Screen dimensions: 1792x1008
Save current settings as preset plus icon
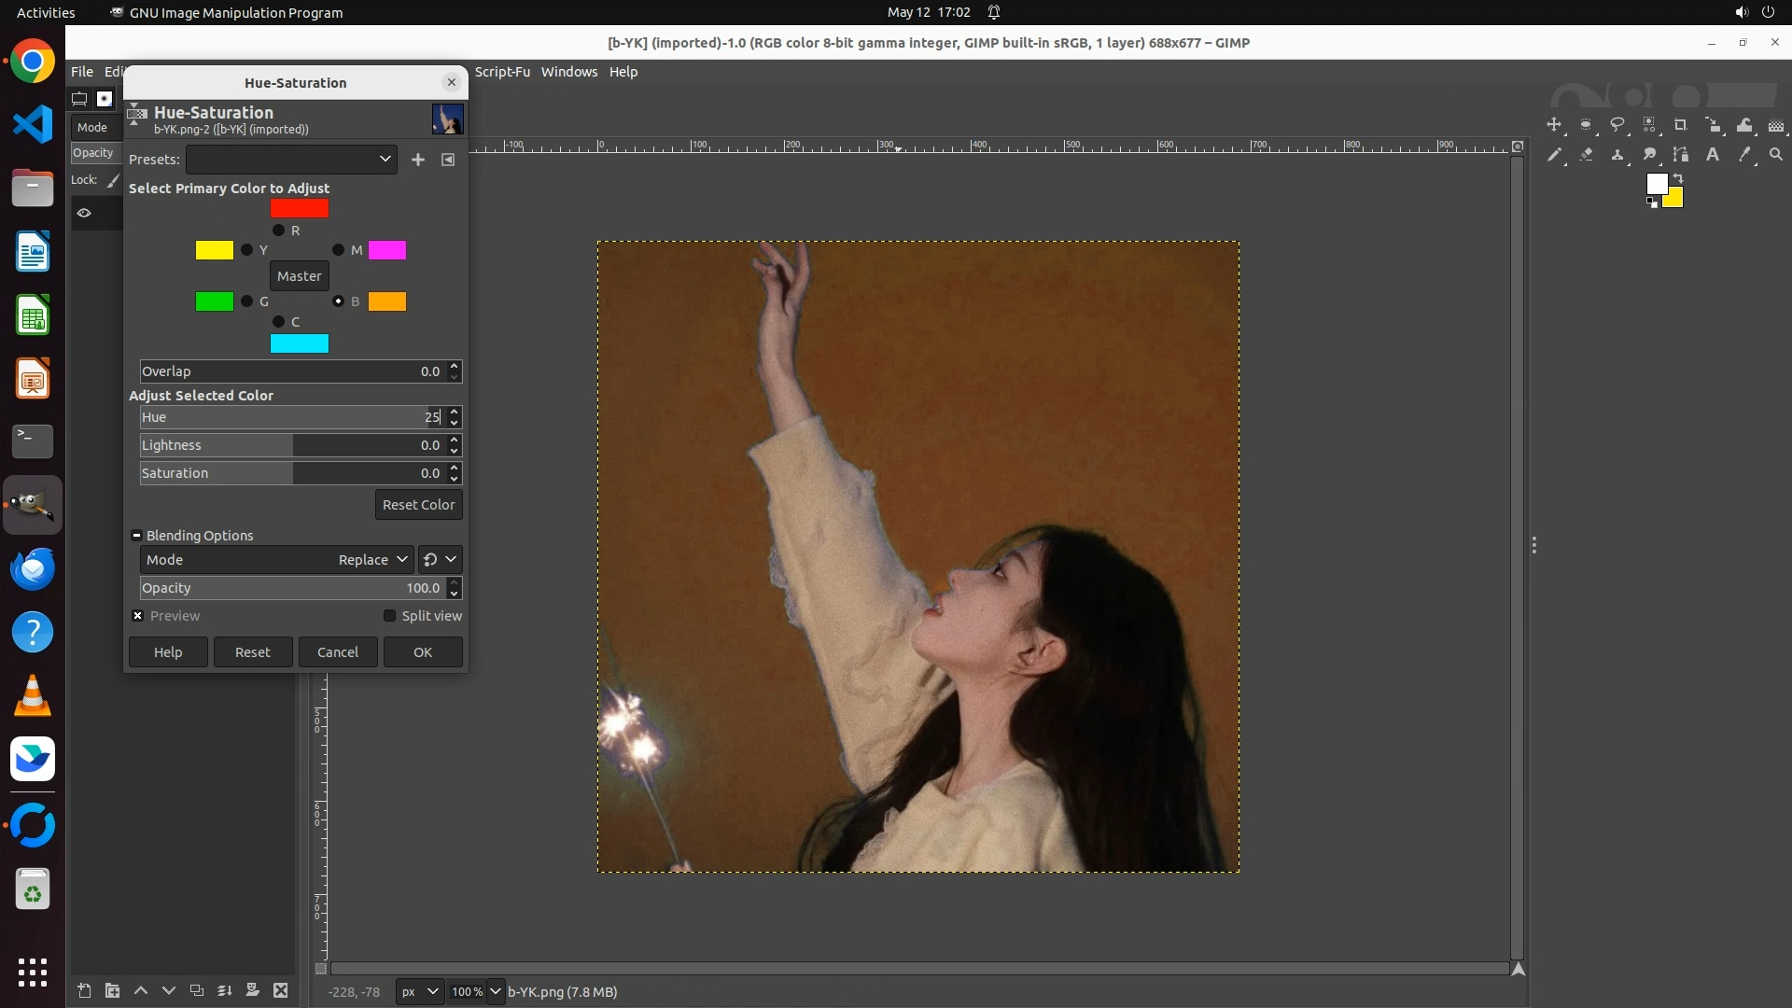(418, 160)
